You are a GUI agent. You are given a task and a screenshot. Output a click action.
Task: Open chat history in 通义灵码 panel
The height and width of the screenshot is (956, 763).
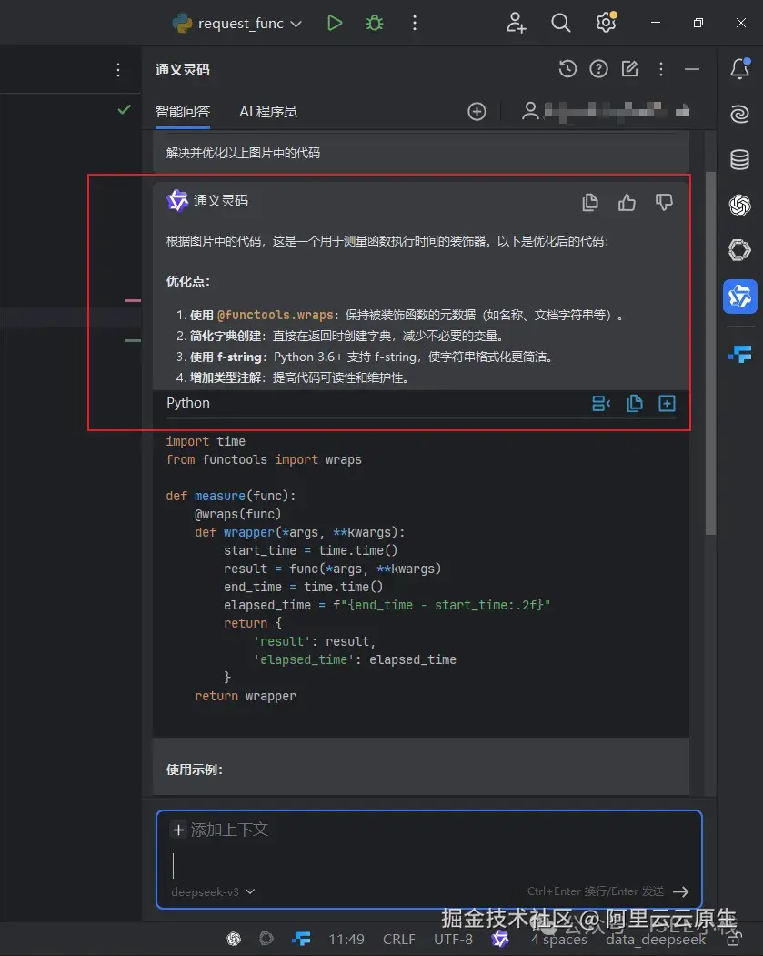coord(567,69)
